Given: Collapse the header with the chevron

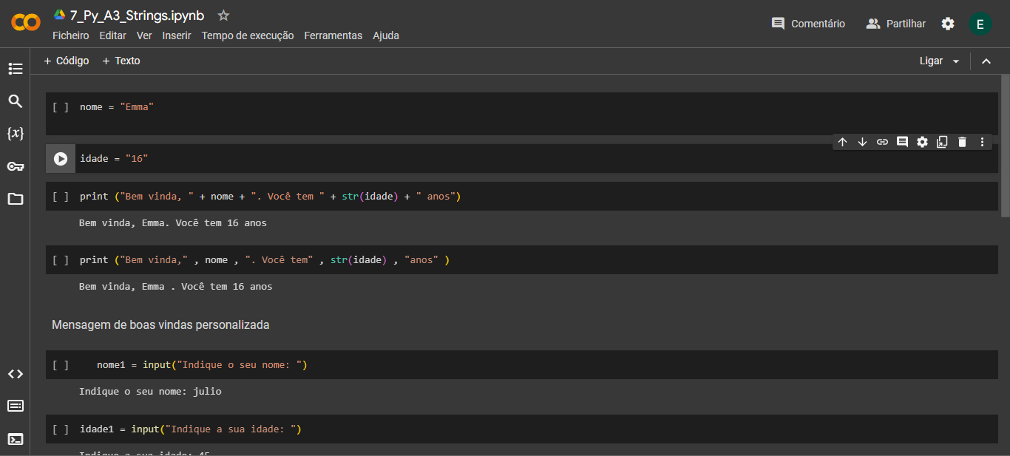Looking at the screenshot, I should pos(986,62).
